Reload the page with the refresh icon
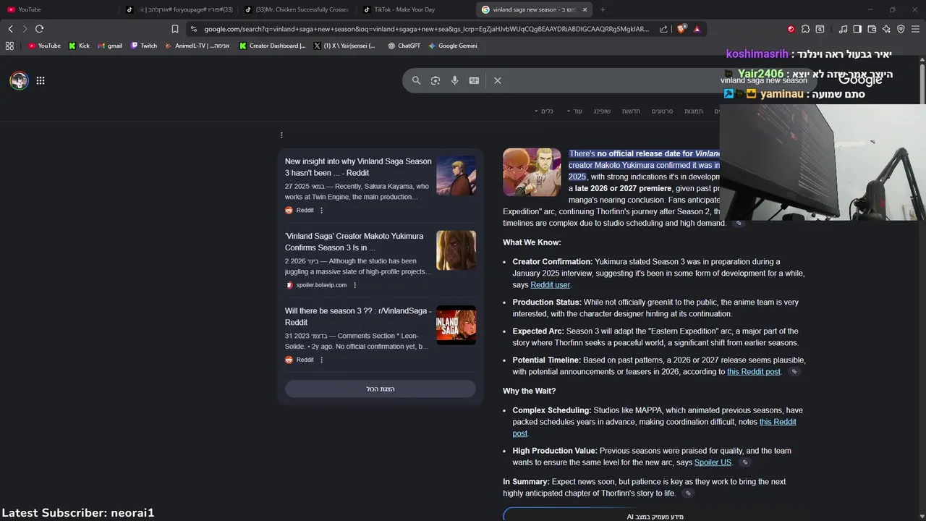 [39, 29]
